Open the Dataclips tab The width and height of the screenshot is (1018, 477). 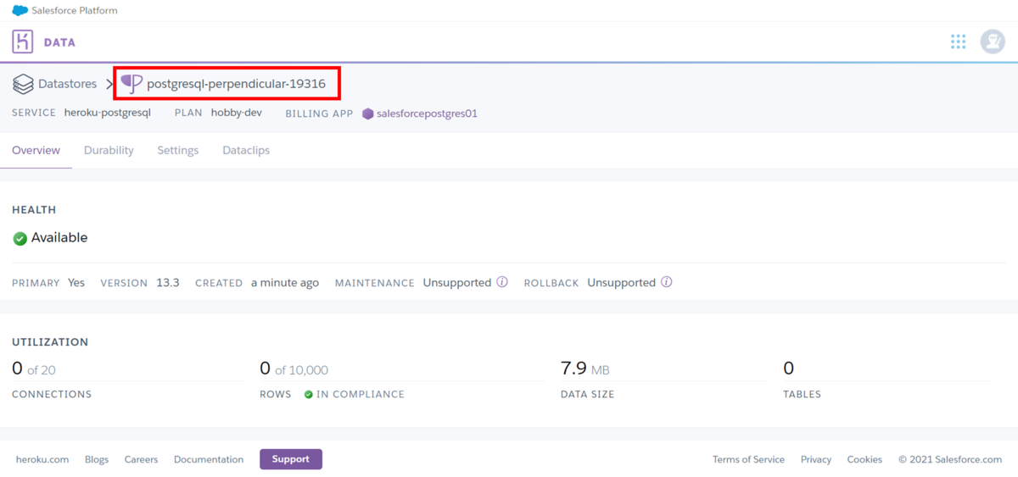(246, 150)
